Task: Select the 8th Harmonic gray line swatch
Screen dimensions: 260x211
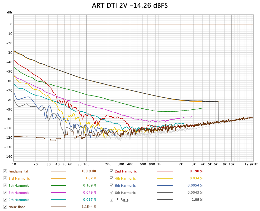Action: [x=165, y=193]
